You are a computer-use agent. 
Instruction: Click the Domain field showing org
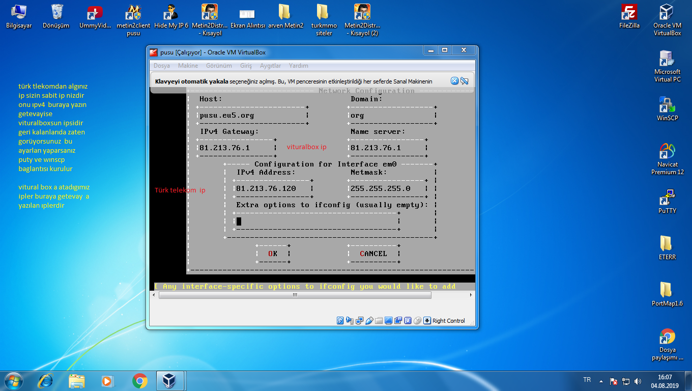[x=393, y=116]
